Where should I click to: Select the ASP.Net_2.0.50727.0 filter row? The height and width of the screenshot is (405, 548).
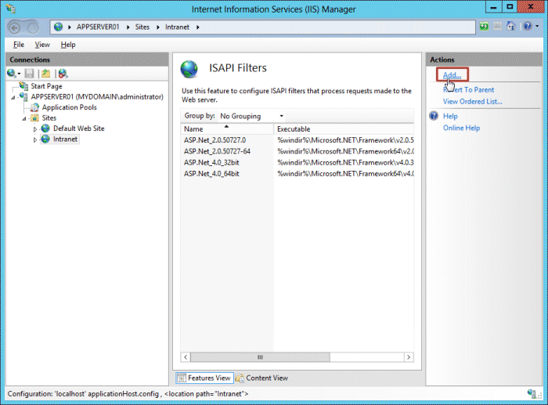coord(297,140)
